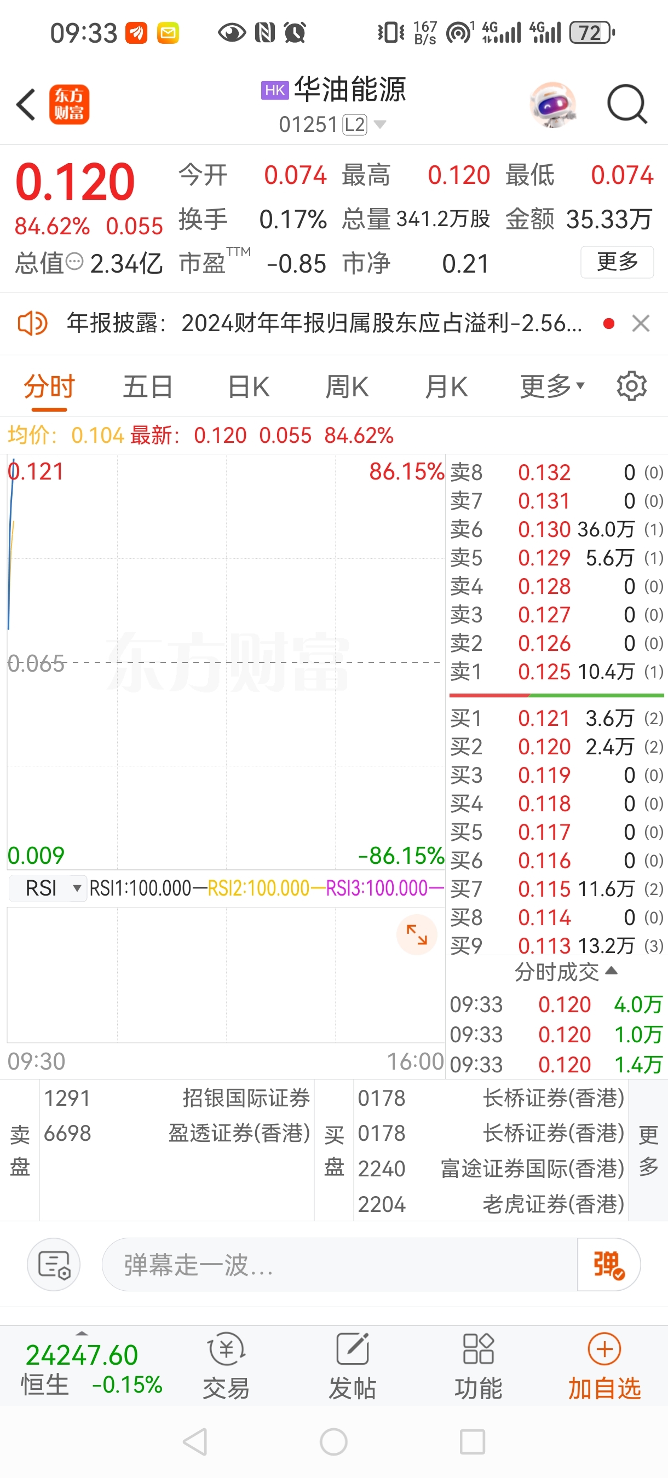Open 更多 broker queue details
The image size is (668, 1478).
(x=648, y=1151)
